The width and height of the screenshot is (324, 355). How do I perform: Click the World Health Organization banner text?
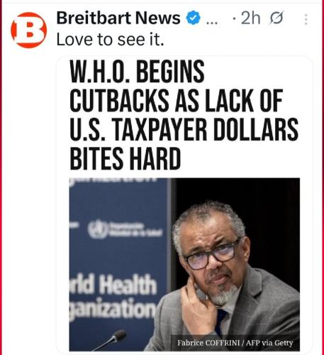pyautogui.click(x=113, y=297)
